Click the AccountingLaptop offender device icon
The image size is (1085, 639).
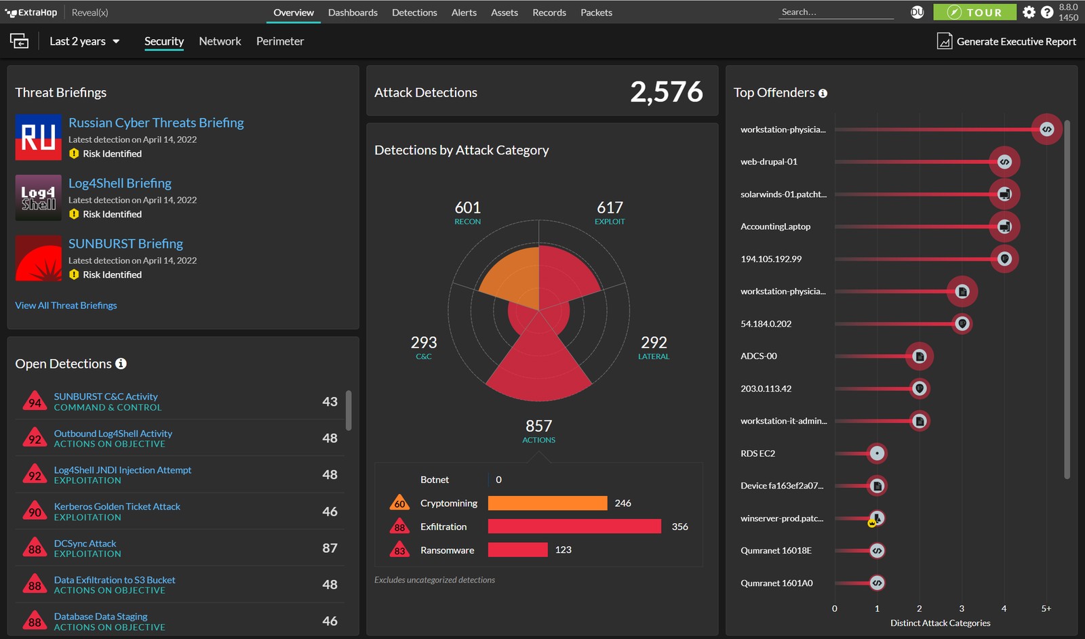(x=1004, y=226)
